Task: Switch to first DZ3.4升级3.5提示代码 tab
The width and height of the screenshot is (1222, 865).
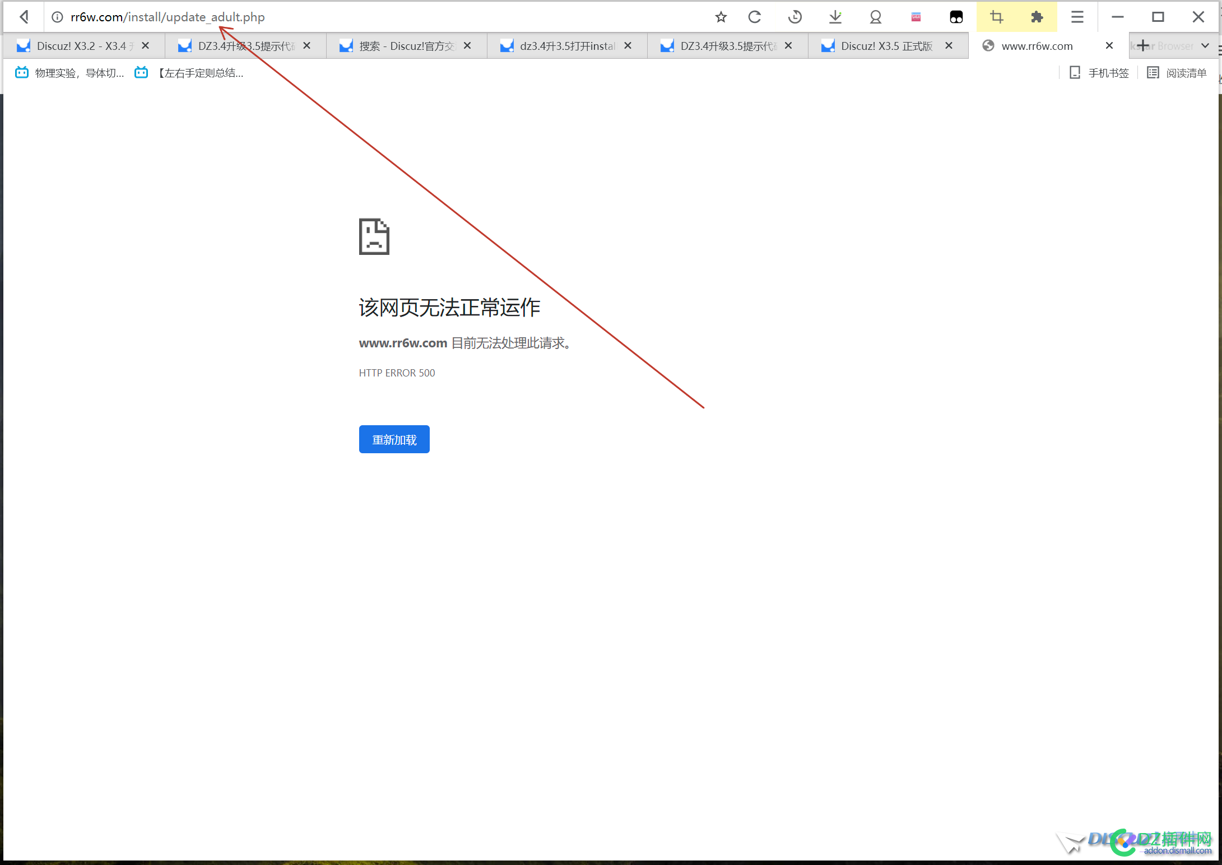Action: tap(245, 46)
